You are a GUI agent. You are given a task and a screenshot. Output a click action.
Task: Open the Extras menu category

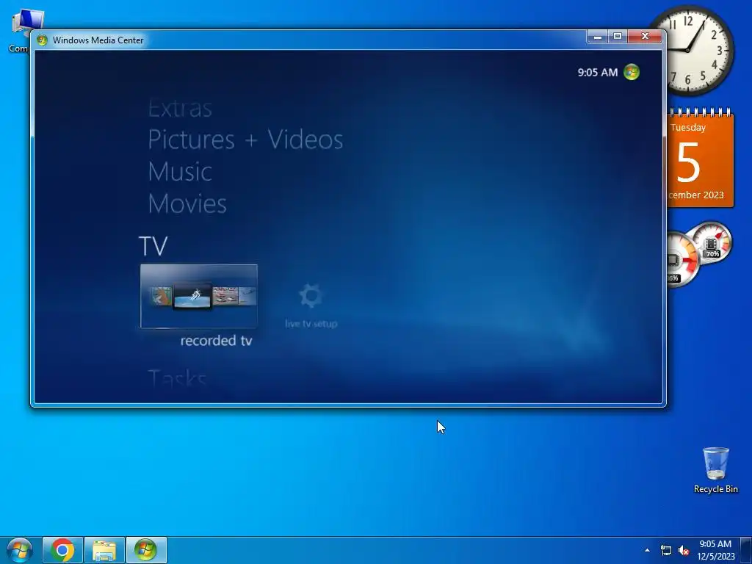click(x=180, y=109)
